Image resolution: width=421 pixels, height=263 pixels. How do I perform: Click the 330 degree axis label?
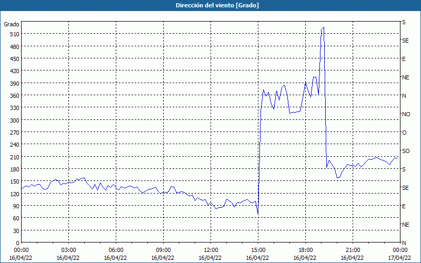[x=14, y=108]
